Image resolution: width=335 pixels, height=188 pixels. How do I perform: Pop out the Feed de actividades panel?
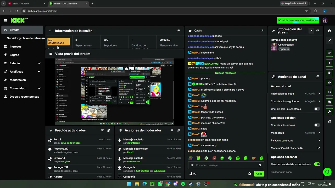[x=109, y=130]
